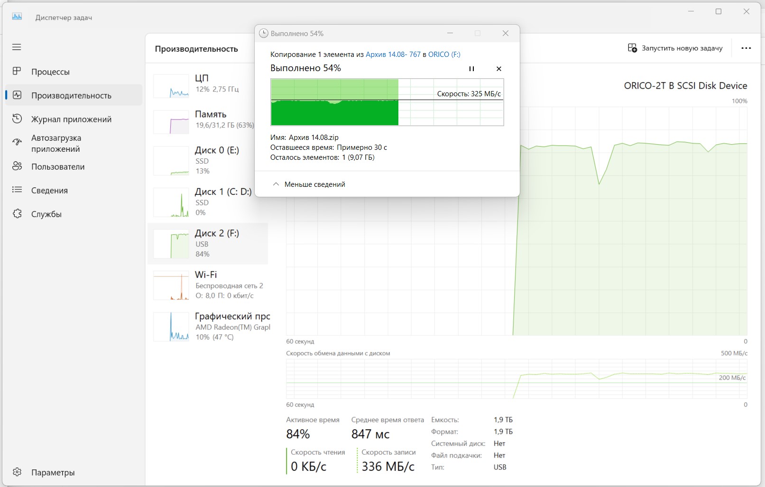Select Диск 1 (C: D:) mini graph
765x487 pixels.
point(171,202)
